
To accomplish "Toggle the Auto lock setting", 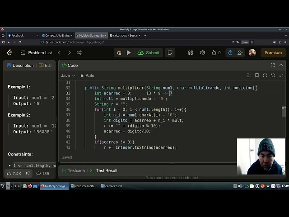I will click(87, 75).
